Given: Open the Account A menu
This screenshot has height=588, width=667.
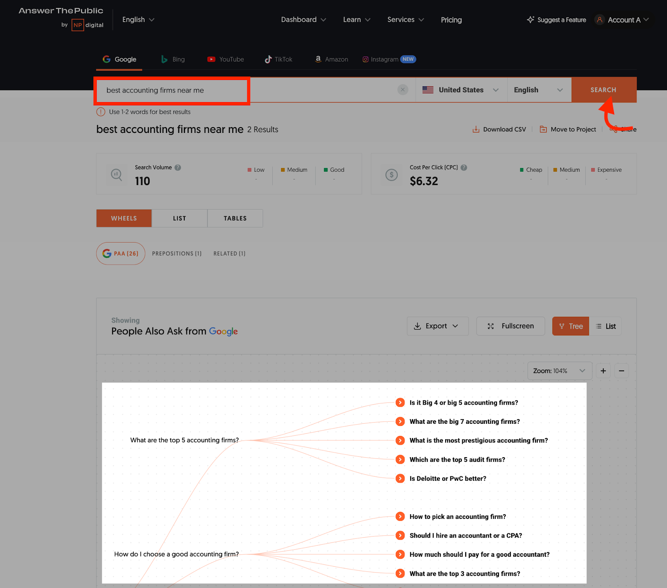Looking at the screenshot, I should tap(622, 20).
